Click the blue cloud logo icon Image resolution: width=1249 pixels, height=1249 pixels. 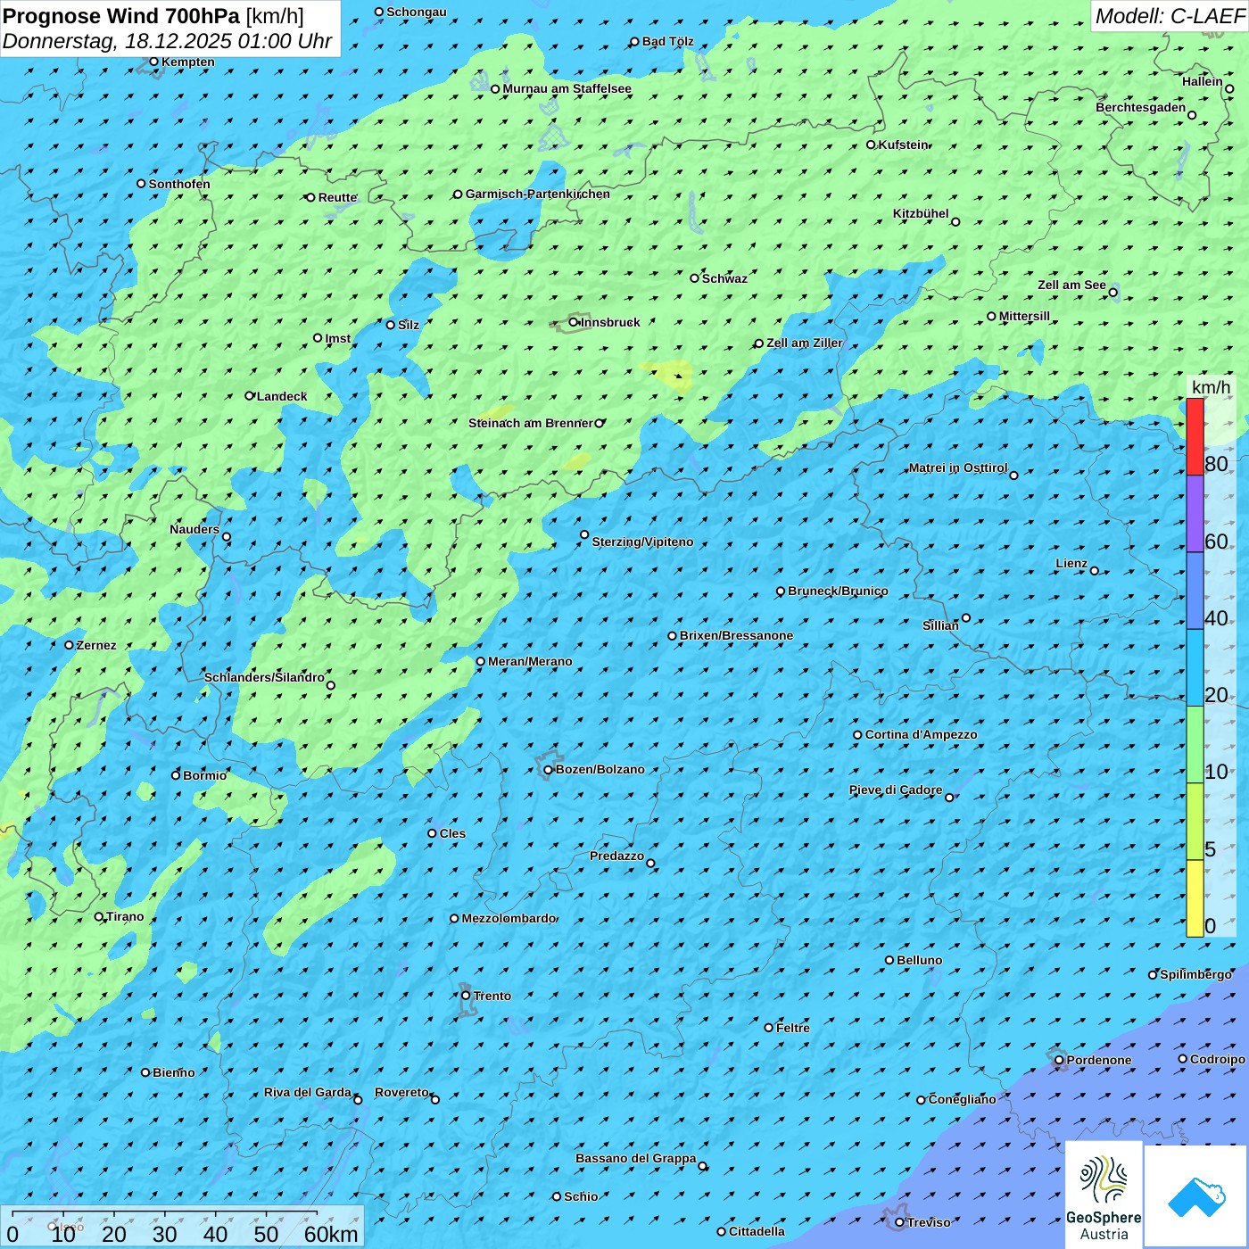[x=1195, y=1195]
